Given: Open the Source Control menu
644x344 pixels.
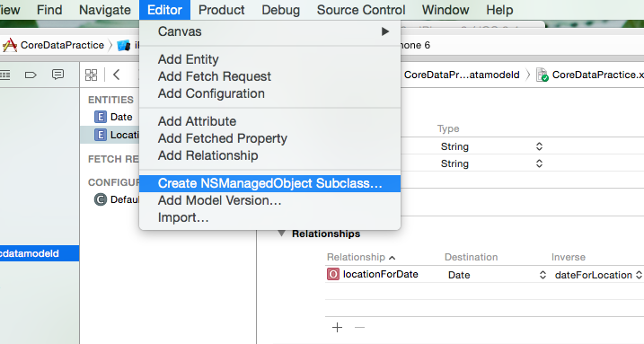Looking at the screenshot, I should tap(361, 10).
